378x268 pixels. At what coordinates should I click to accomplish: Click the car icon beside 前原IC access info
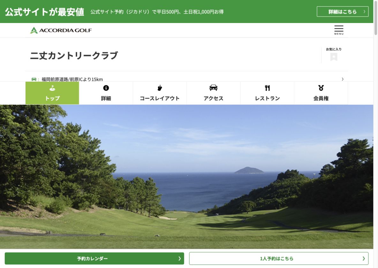click(34, 79)
